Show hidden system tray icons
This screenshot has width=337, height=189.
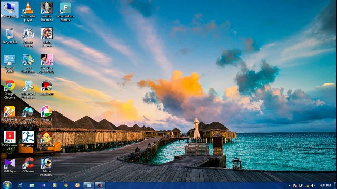click(x=289, y=185)
